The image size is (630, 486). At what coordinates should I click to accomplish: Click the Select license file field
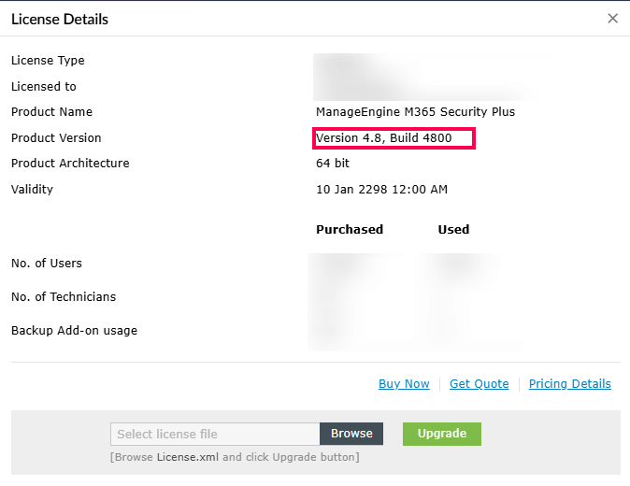click(215, 434)
